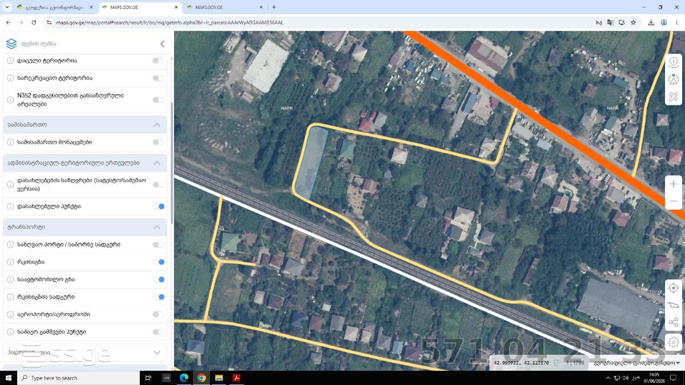Click the map scale value 1:1796

coord(574,363)
